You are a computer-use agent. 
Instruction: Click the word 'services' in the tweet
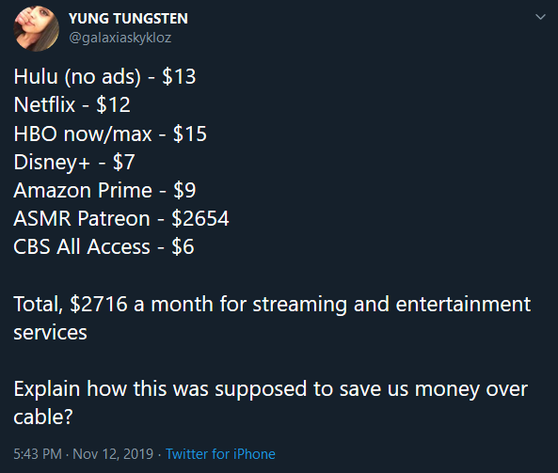pos(50,333)
